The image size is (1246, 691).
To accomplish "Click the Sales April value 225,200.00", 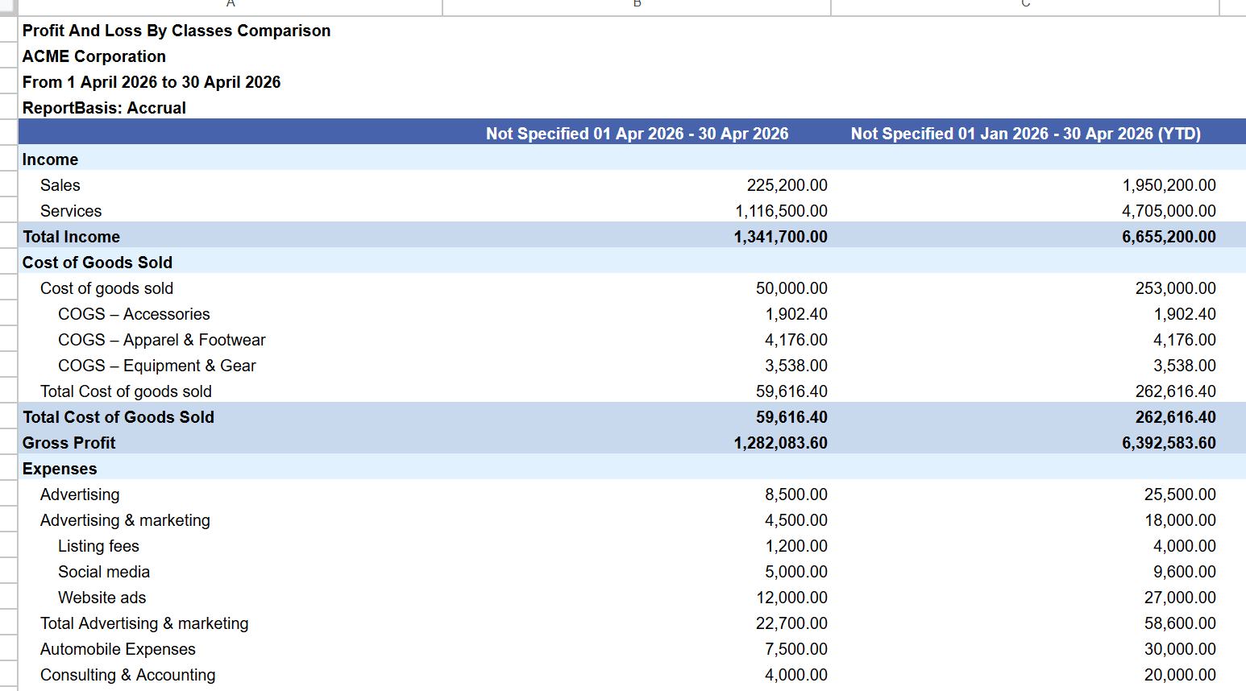I will (787, 185).
